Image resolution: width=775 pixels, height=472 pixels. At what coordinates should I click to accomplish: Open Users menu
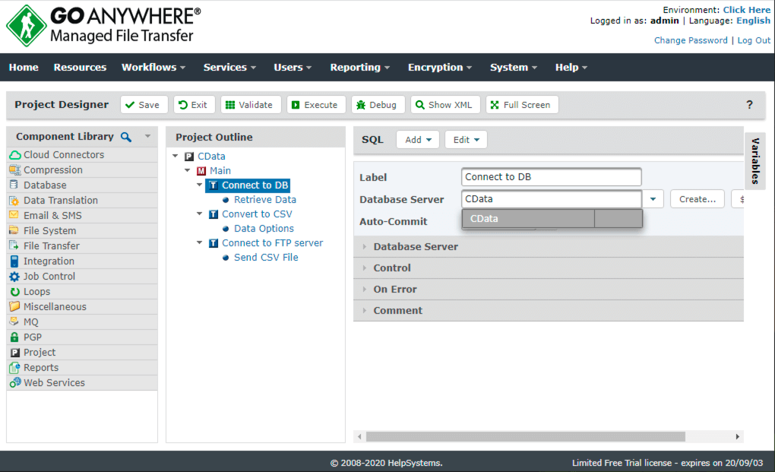(293, 67)
